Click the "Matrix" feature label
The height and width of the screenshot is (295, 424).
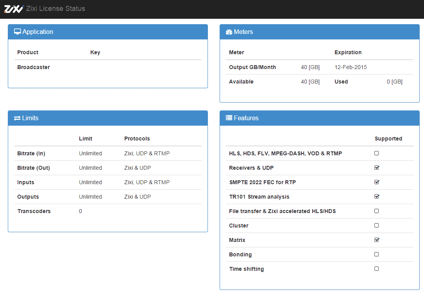[x=237, y=240]
